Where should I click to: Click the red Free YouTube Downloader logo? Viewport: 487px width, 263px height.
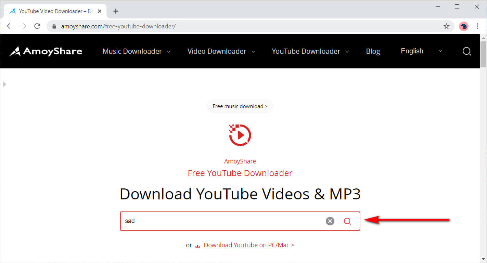[240, 135]
